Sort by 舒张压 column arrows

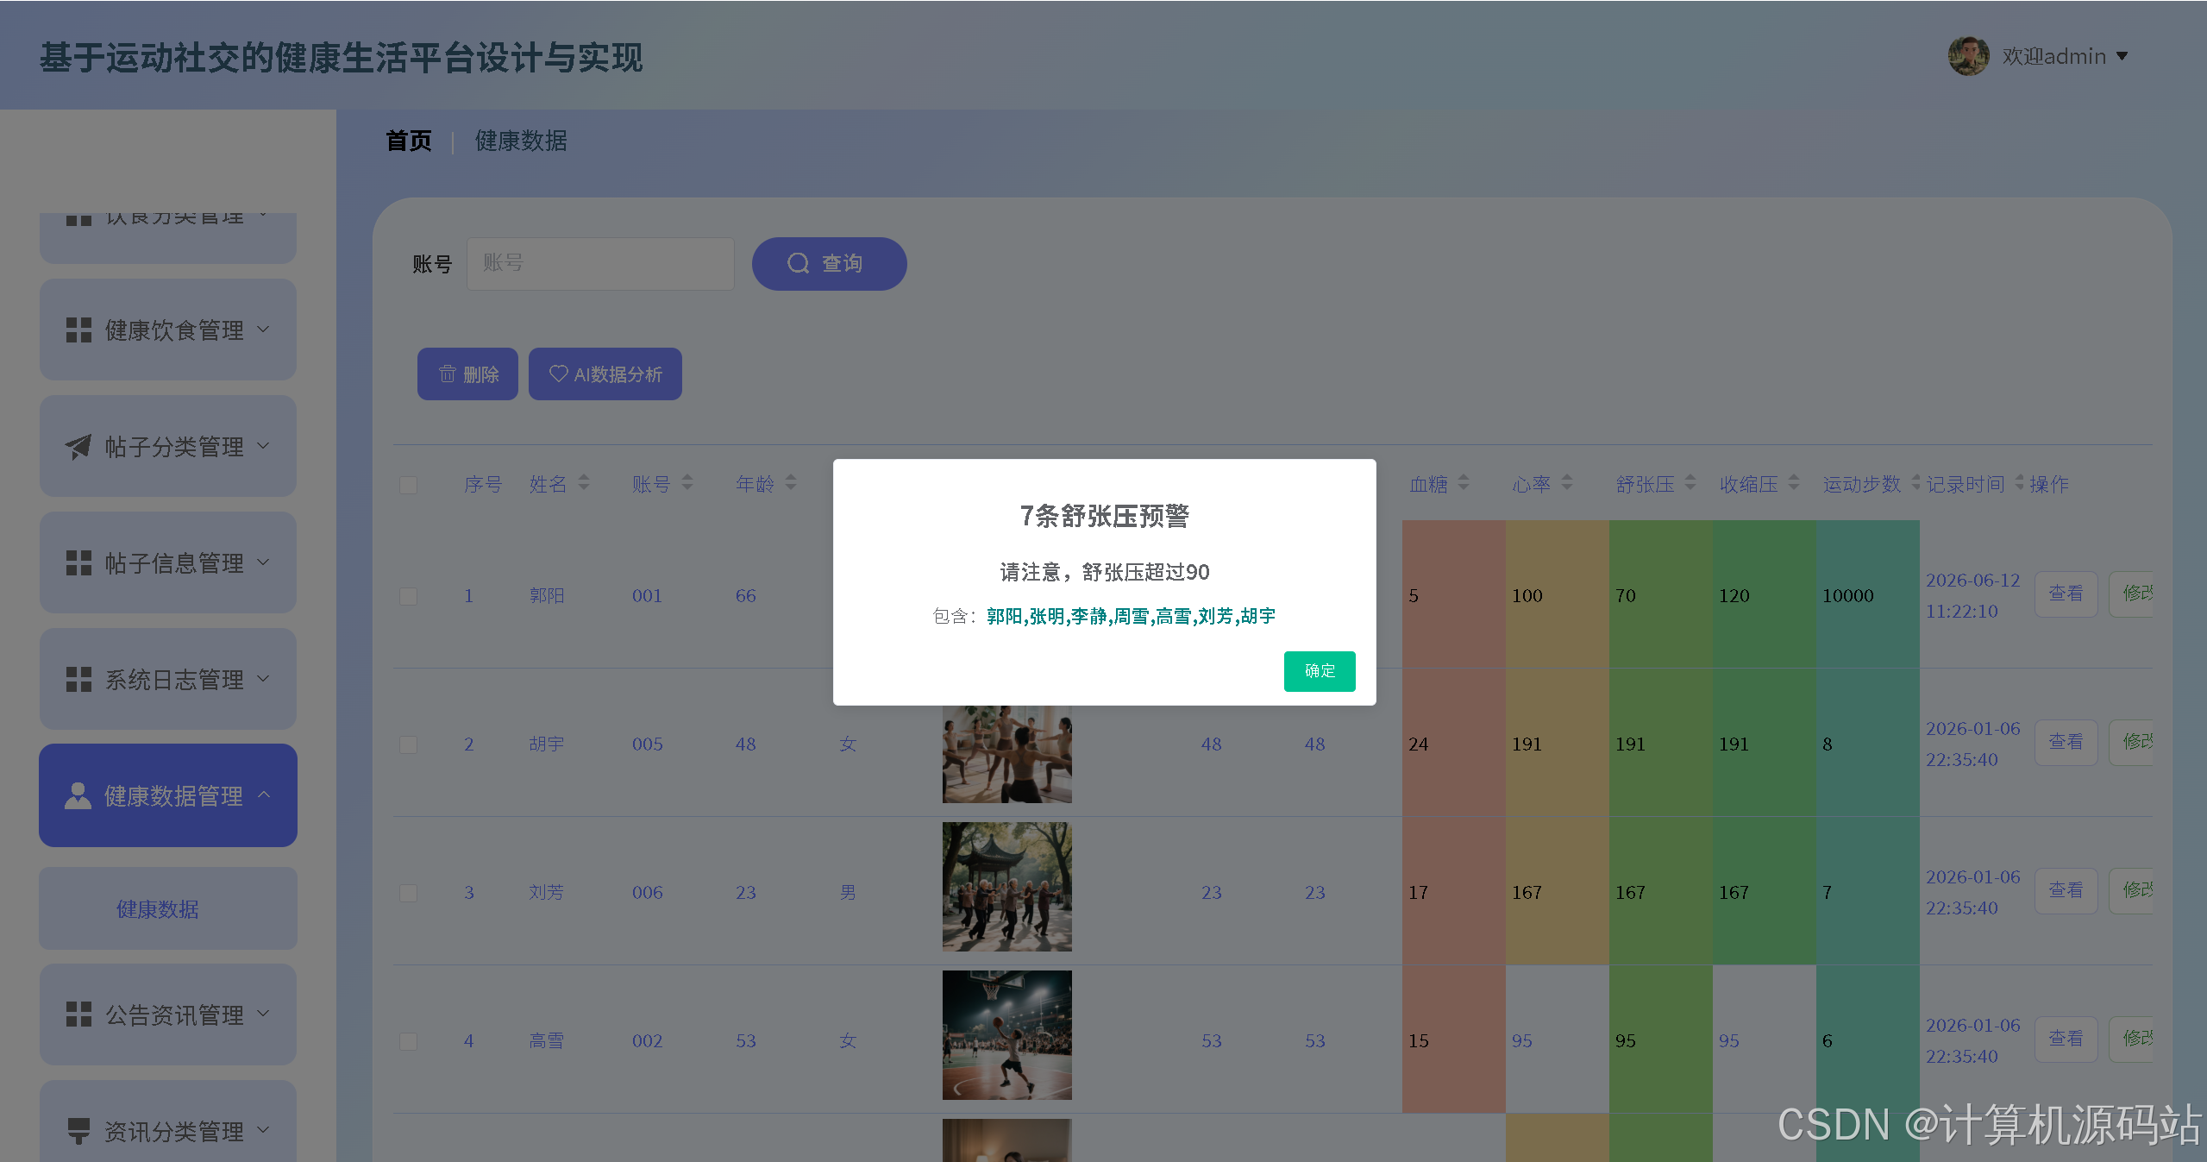coord(1690,483)
